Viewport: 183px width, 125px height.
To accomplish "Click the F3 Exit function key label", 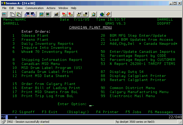I will [x=50, y=112].
